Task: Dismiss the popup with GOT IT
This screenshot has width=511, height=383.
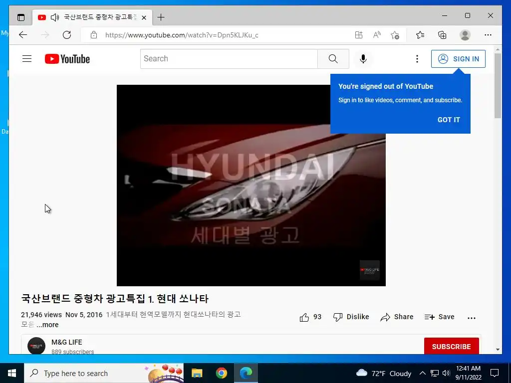Action: click(x=449, y=120)
